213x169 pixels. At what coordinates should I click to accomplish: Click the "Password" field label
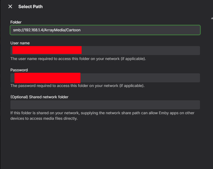19,70
